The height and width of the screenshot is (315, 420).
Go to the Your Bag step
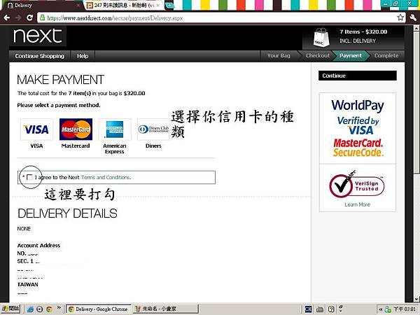point(279,56)
